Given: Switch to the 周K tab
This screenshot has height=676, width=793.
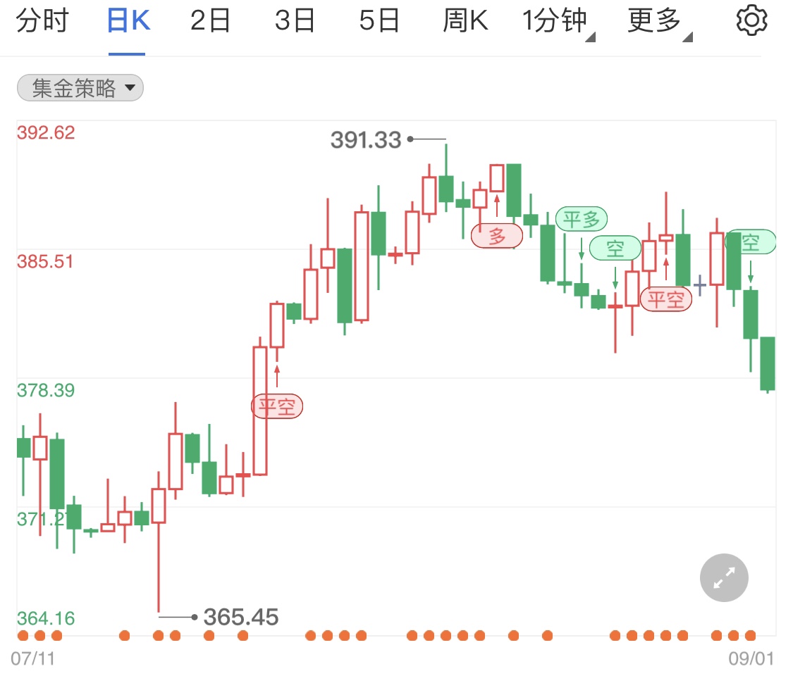Looking at the screenshot, I should point(465,20).
